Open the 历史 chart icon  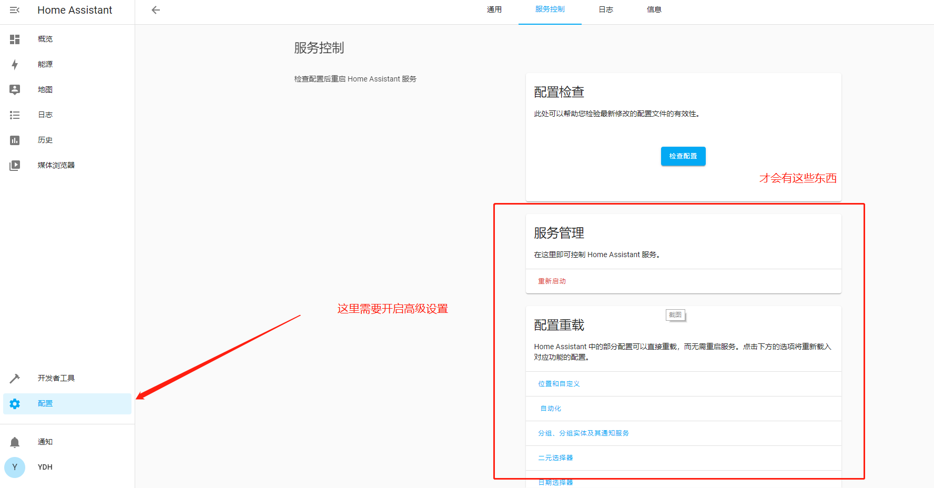[x=15, y=140]
